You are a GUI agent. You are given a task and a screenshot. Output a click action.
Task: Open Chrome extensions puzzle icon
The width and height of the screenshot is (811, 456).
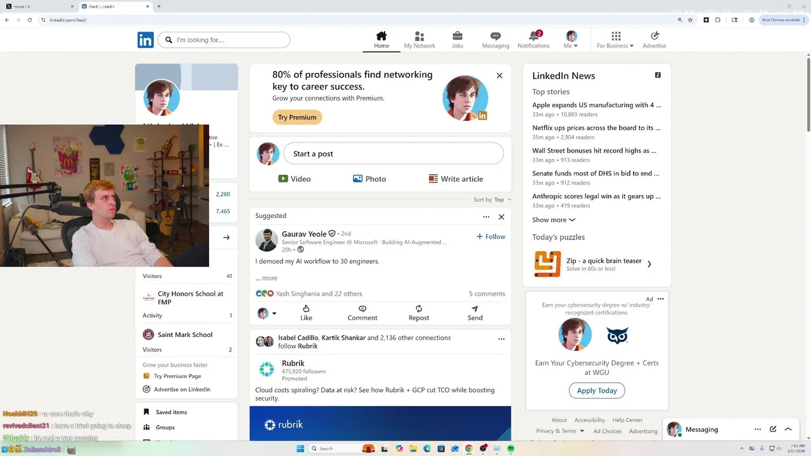[718, 20]
